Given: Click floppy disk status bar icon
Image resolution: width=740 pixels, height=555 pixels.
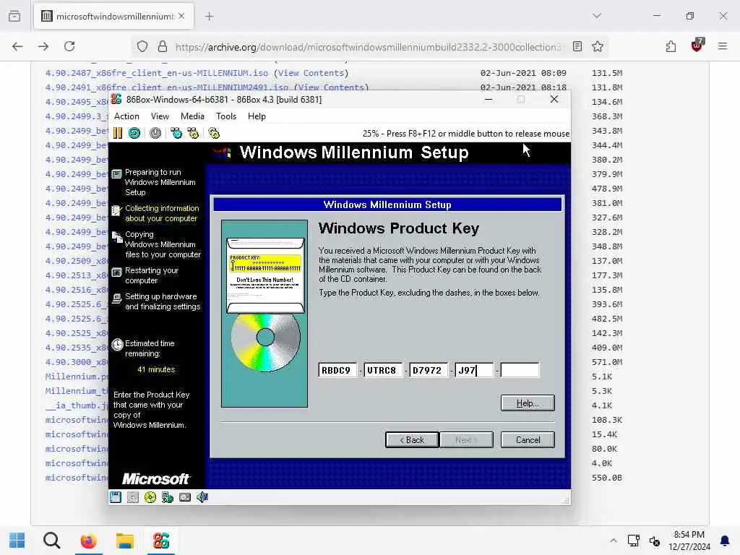Looking at the screenshot, I should [x=116, y=497].
